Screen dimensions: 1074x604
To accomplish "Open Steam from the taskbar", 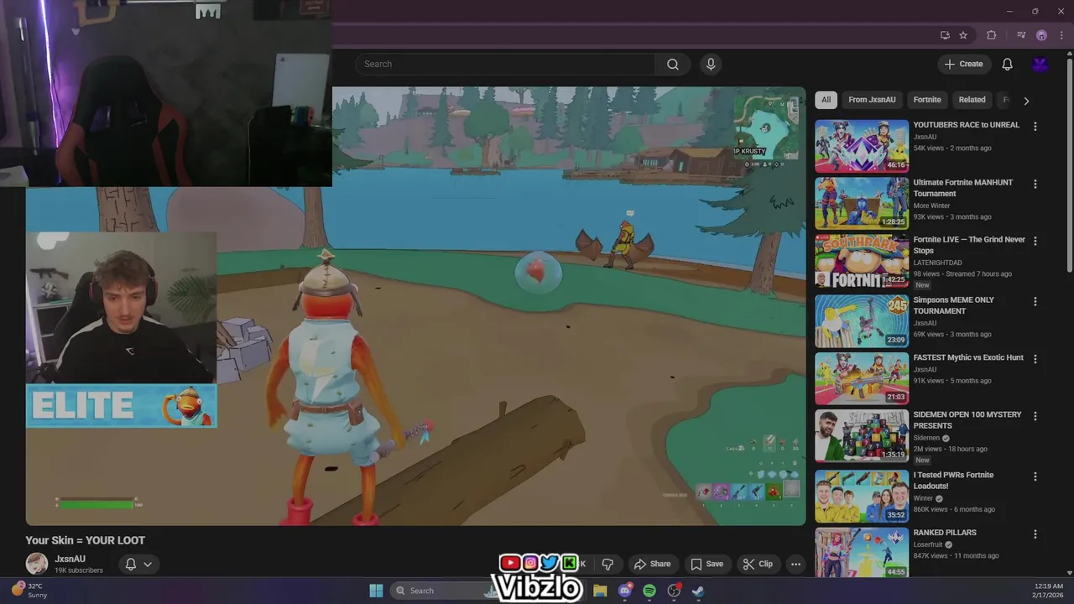I will tap(698, 591).
